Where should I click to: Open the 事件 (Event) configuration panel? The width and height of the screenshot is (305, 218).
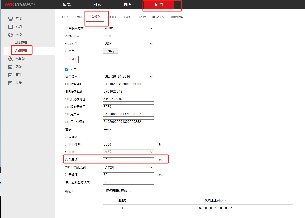(x=17, y=75)
